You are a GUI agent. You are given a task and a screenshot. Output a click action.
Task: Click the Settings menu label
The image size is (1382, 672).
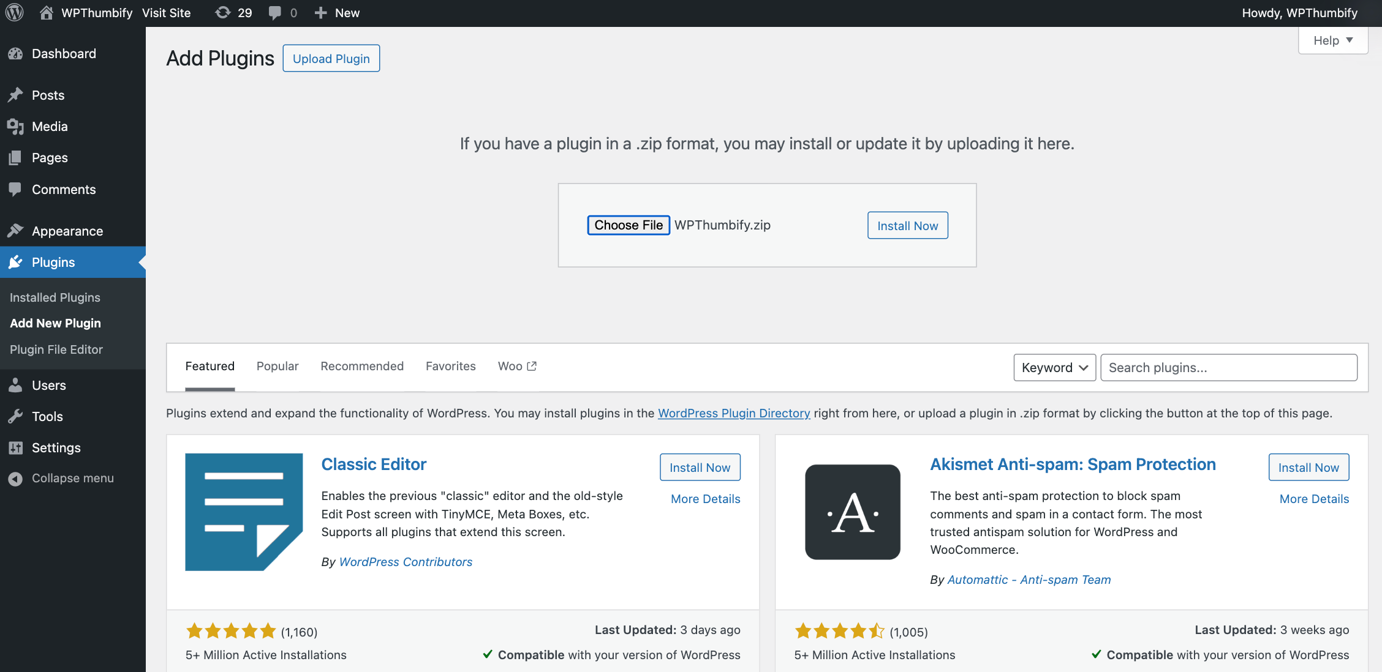56,447
